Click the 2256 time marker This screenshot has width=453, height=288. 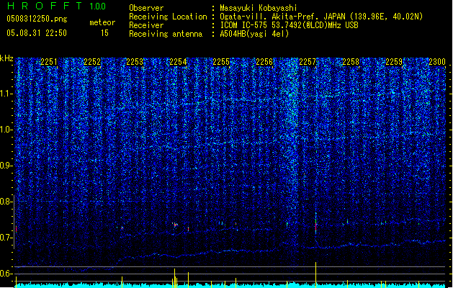pos(264,62)
